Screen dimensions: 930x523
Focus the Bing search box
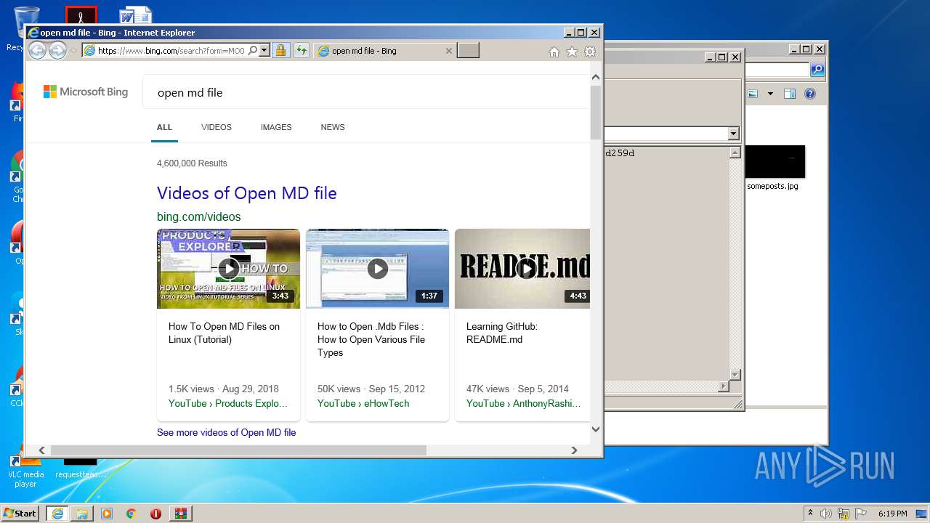pos(367,92)
